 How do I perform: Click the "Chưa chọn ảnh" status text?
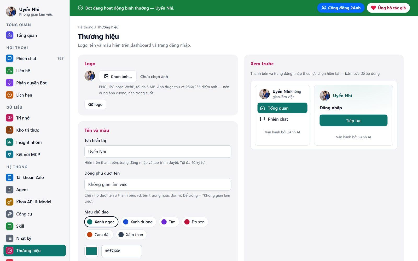coord(154,76)
